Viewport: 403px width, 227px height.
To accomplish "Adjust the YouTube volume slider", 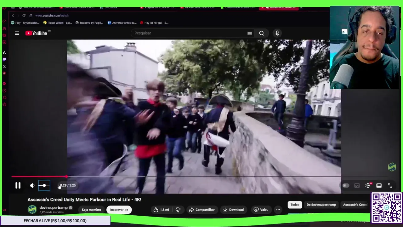I will 44,185.
